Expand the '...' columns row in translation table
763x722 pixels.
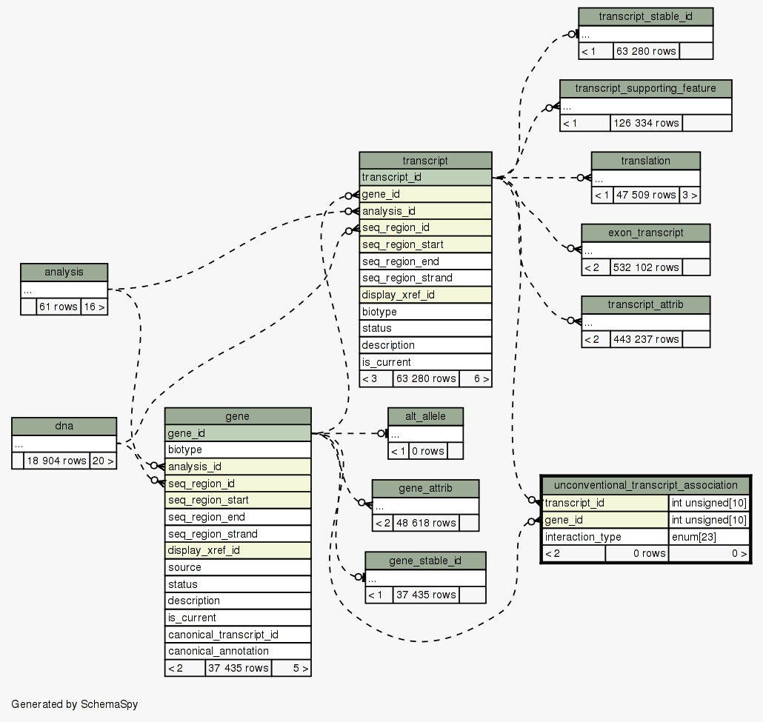[645, 178]
